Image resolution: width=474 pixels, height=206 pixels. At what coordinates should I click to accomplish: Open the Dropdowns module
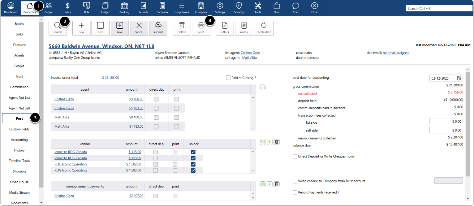coord(182,8)
